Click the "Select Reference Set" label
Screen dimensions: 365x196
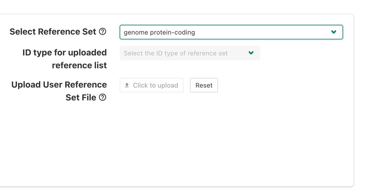(53, 32)
